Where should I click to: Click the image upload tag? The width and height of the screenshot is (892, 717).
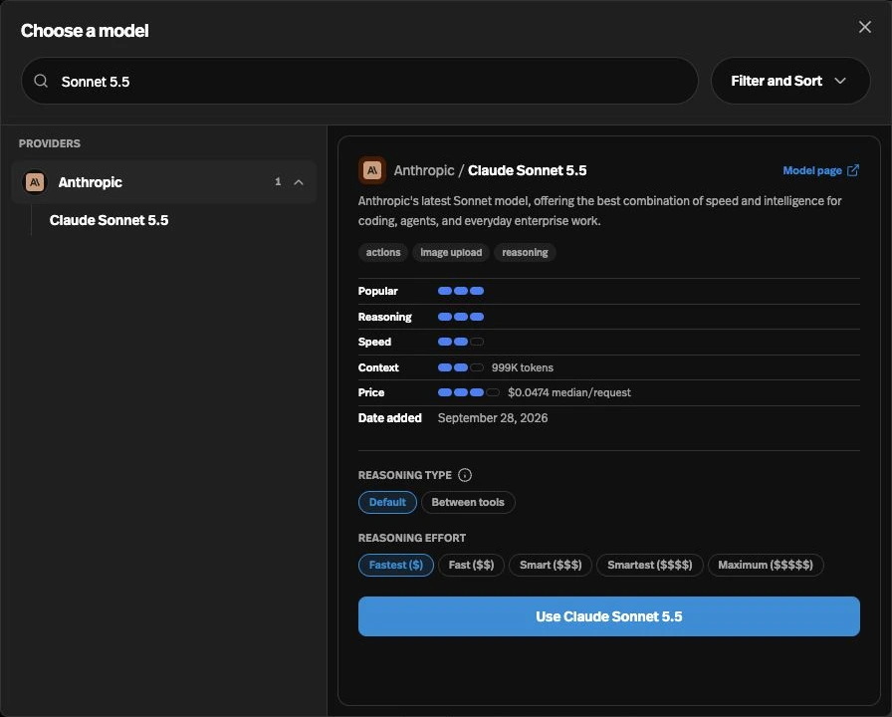point(451,252)
